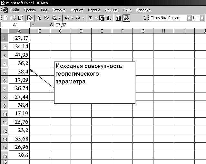The width and height of the screenshot is (206, 164).
Task: Select row 15 header
Action: (5, 155)
